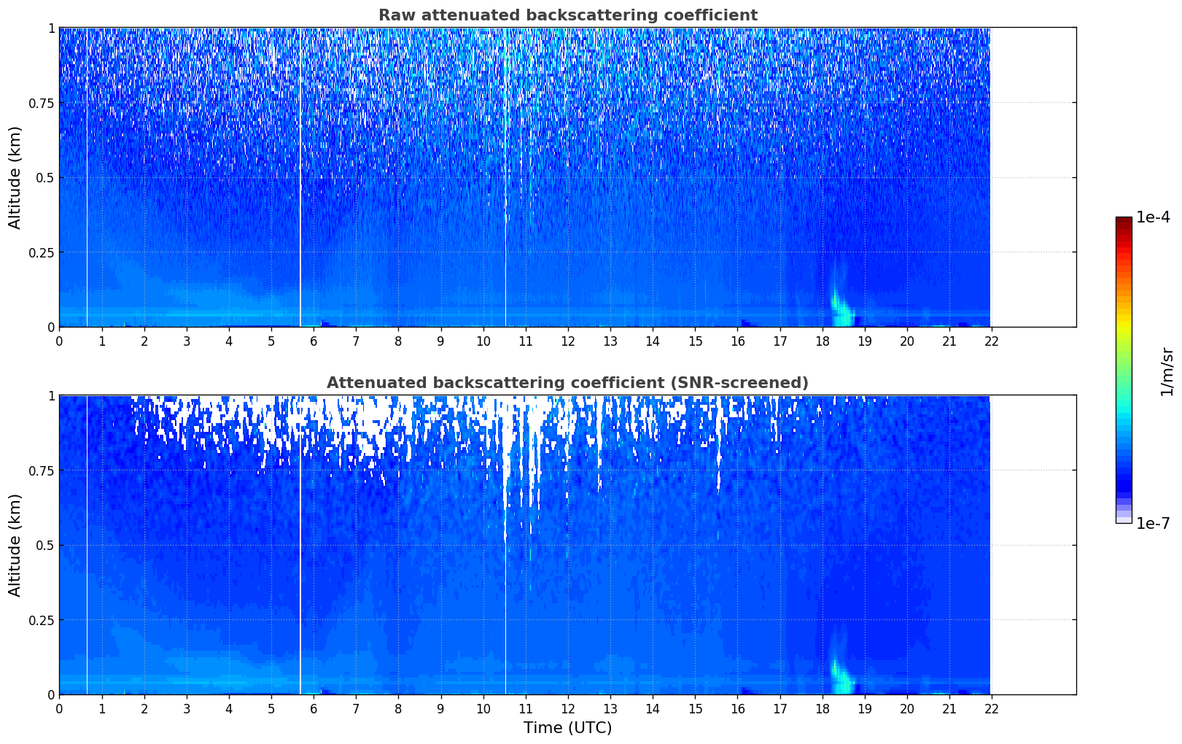The image size is (1182, 744).
Task: Click the '22' time tick on the bottom axis
Action: (x=992, y=709)
